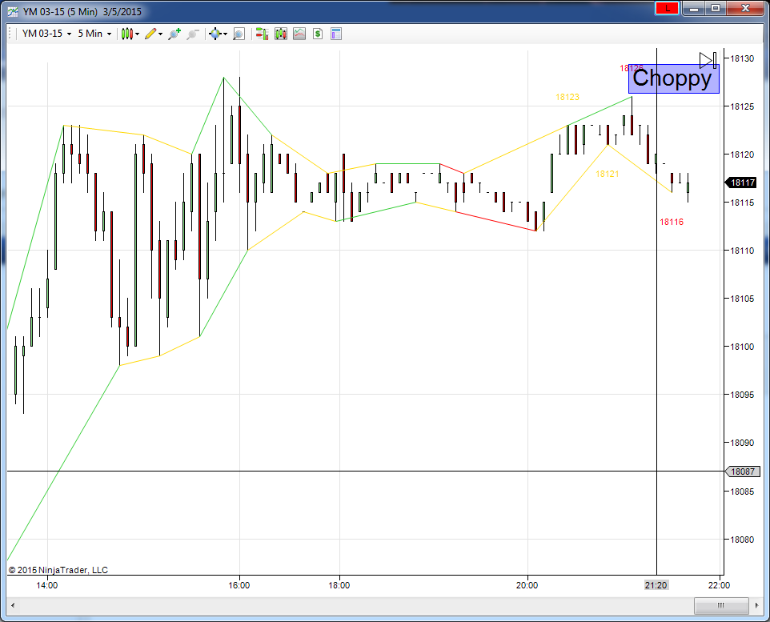Click the 18130 price axis label
Viewport: 770px width, 622px height.
742,58
